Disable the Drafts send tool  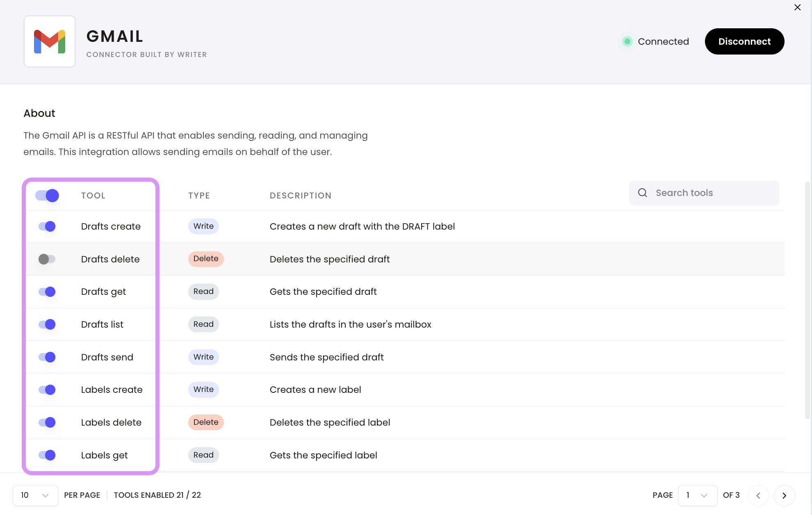(x=47, y=357)
